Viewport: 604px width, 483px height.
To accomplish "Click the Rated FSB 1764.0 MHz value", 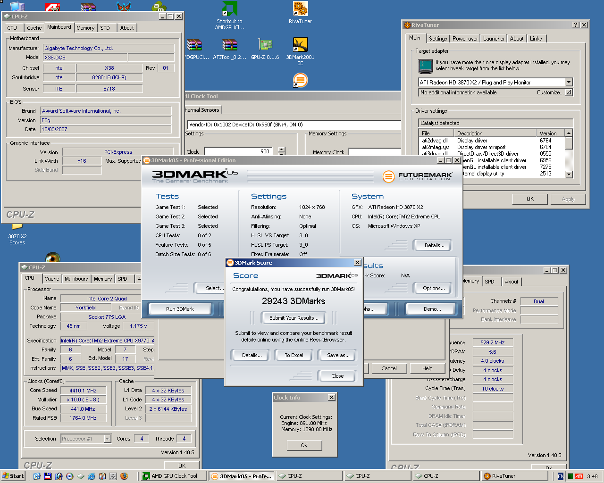I will tap(83, 418).
